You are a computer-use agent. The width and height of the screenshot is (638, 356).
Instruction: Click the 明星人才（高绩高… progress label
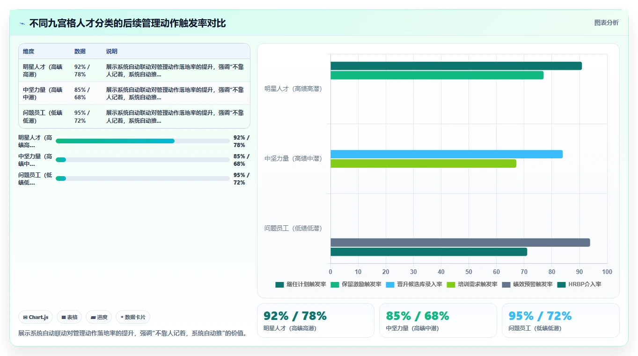pyautogui.click(x=35, y=141)
